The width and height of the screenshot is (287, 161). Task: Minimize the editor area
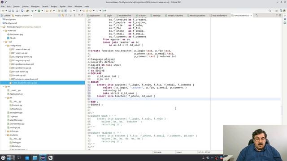277,16
